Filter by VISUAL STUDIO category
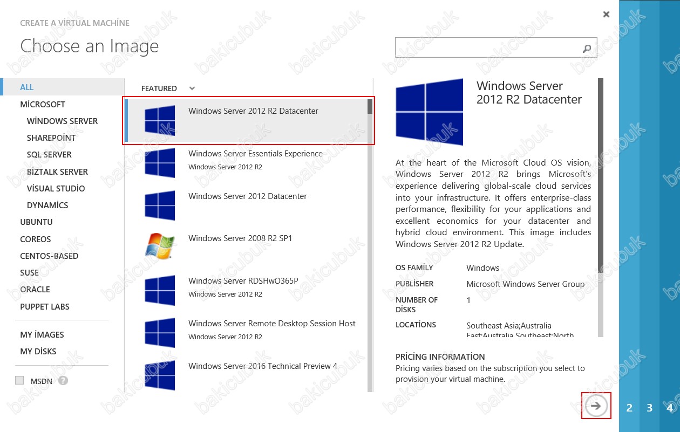680x432 pixels. (x=56, y=188)
